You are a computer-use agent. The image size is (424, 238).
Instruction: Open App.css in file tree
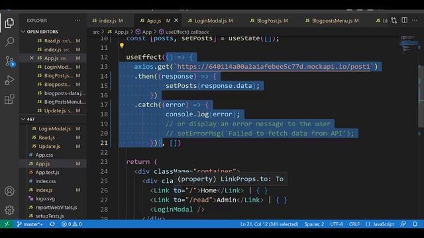53,155
